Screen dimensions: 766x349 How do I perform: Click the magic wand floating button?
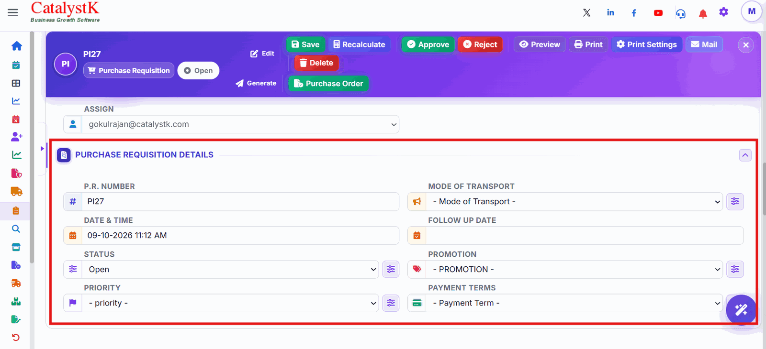click(x=741, y=310)
